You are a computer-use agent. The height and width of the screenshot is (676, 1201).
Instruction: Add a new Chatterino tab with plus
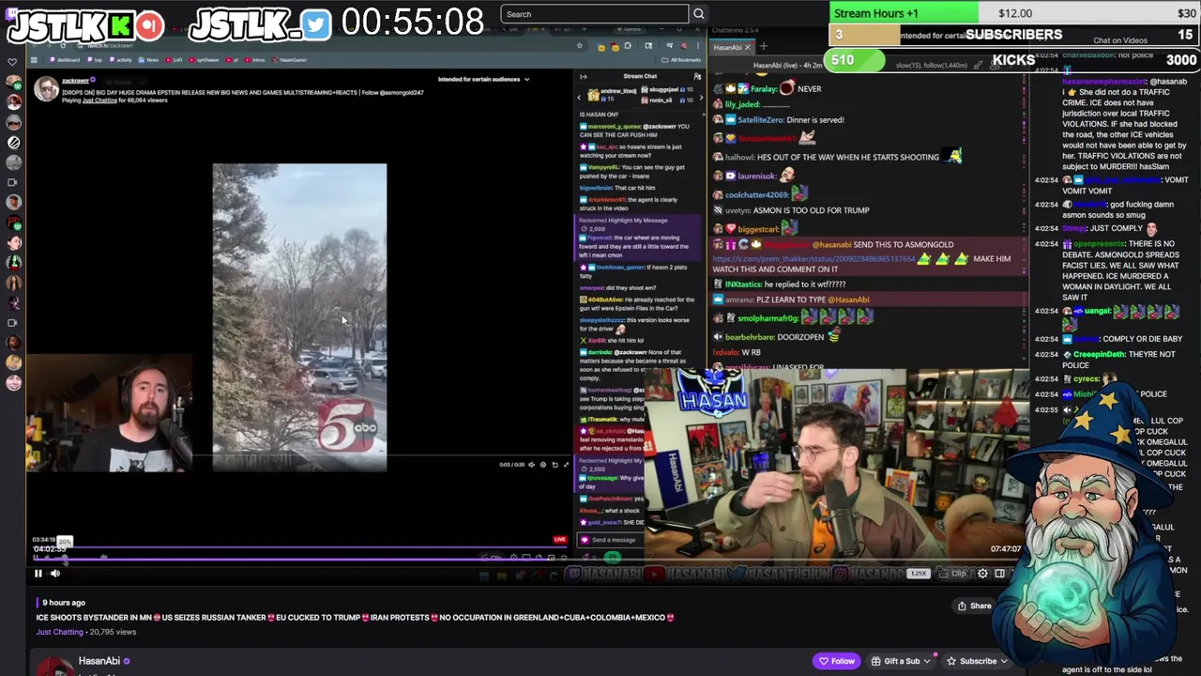pos(763,47)
